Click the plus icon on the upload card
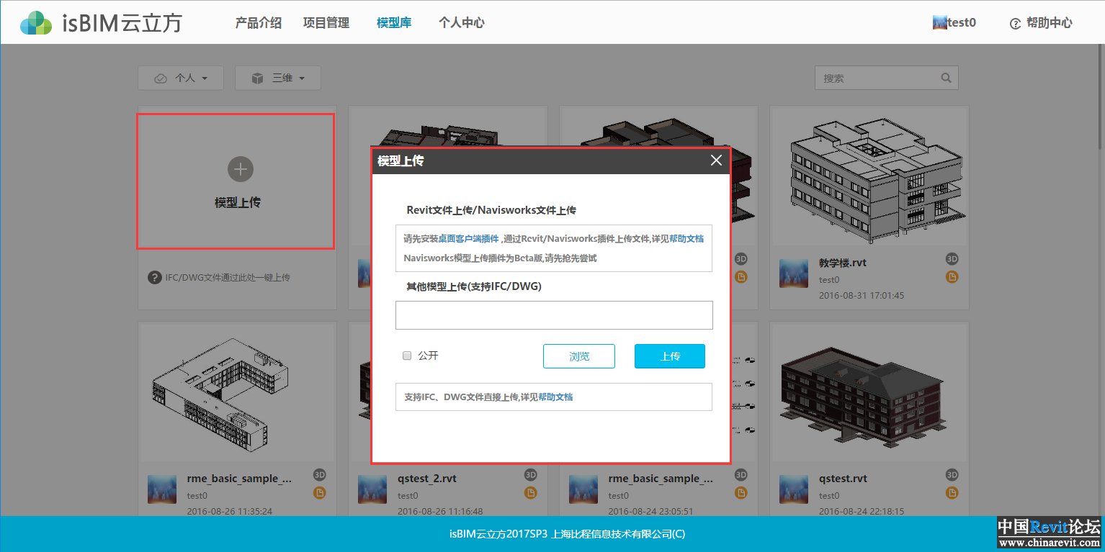 point(241,169)
